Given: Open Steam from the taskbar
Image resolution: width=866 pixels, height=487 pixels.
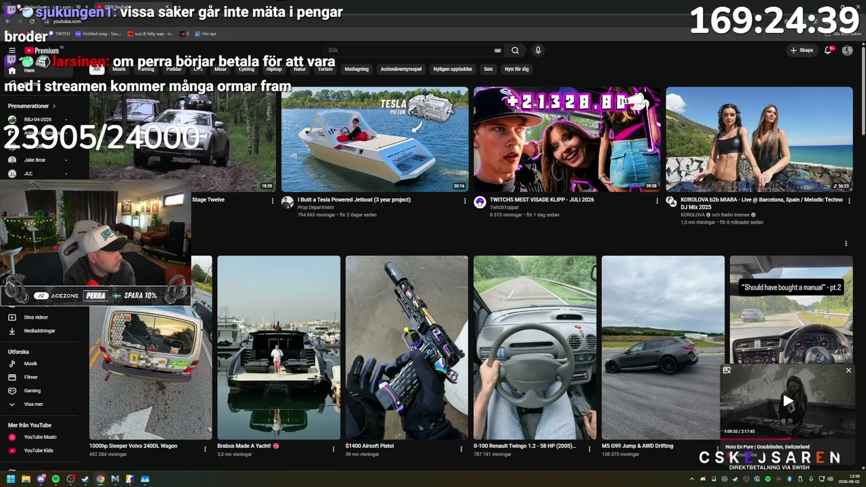Looking at the screenshot, I should pyautogui.click(x=85, y=480).
